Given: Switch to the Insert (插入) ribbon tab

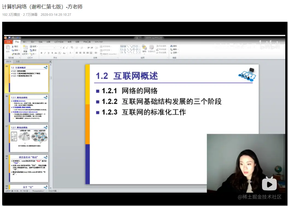Looking at the screenshot, I should pyautogui.click(x=25, y=42).
